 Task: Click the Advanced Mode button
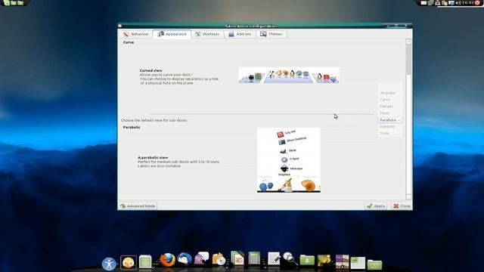pos(138,206)
